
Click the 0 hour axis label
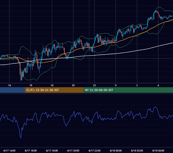pos(116,85)
